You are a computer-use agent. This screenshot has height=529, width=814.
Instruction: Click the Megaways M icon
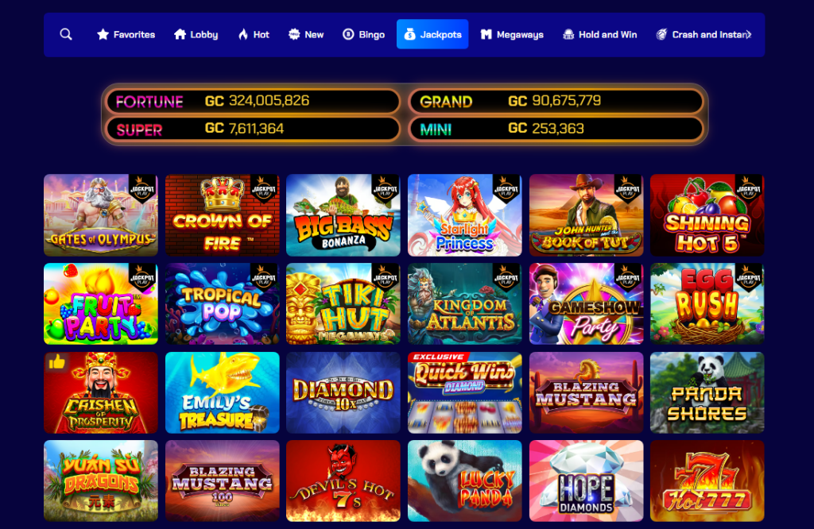pos(486,34)
